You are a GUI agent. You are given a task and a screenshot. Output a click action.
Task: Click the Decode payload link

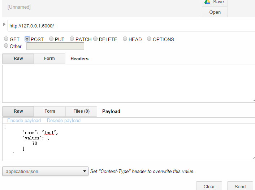(x=64, y=121)
